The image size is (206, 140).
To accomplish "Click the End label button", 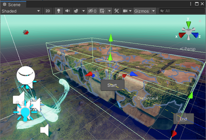I will click(x=183, y=119).
